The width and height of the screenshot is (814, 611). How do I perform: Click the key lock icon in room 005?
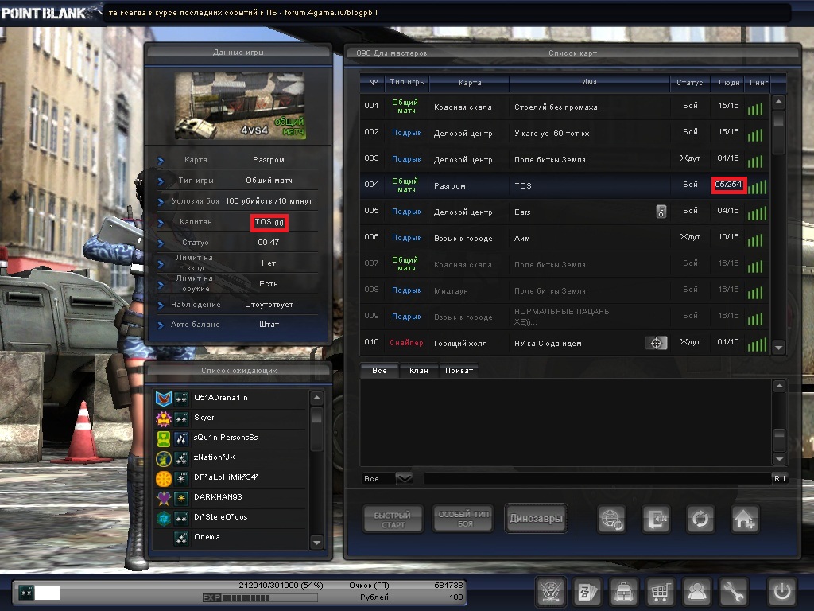(661, 212)
